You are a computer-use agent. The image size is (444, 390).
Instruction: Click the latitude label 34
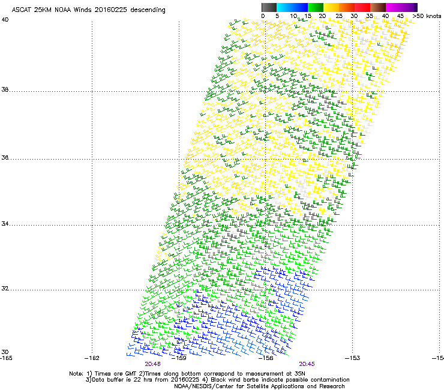point(5,224)
